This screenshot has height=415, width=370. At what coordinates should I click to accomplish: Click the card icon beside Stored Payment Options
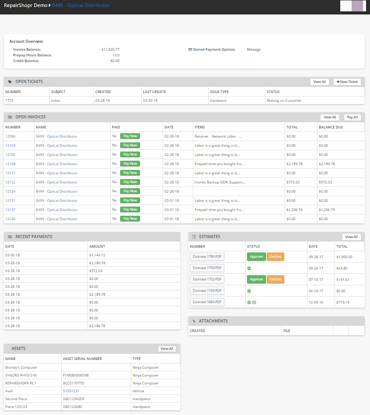(190, 49)
